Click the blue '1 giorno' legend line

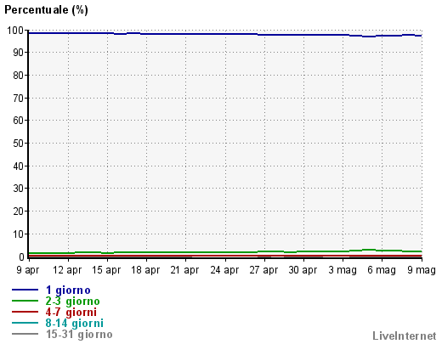[25, 290]
